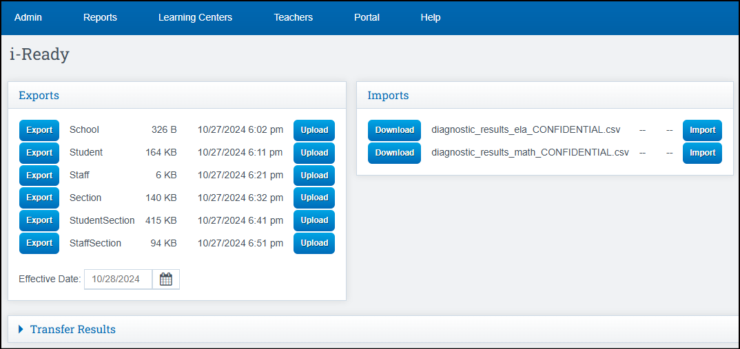Export the StudentSection file
Image resolution: width=740 pixels, height=349 pixels.
click(x=39, y=220)
